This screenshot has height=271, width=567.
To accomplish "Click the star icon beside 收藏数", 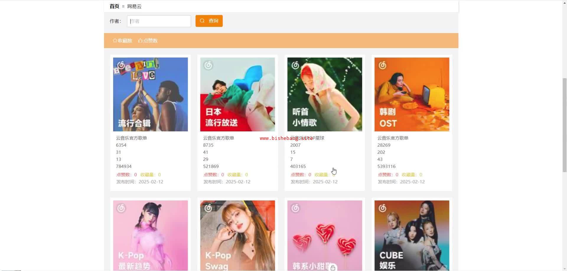I will 115,40.
